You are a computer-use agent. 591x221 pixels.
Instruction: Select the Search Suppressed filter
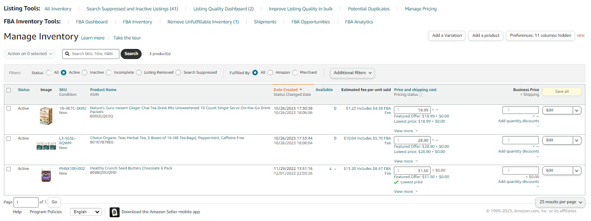click(178, 73)
